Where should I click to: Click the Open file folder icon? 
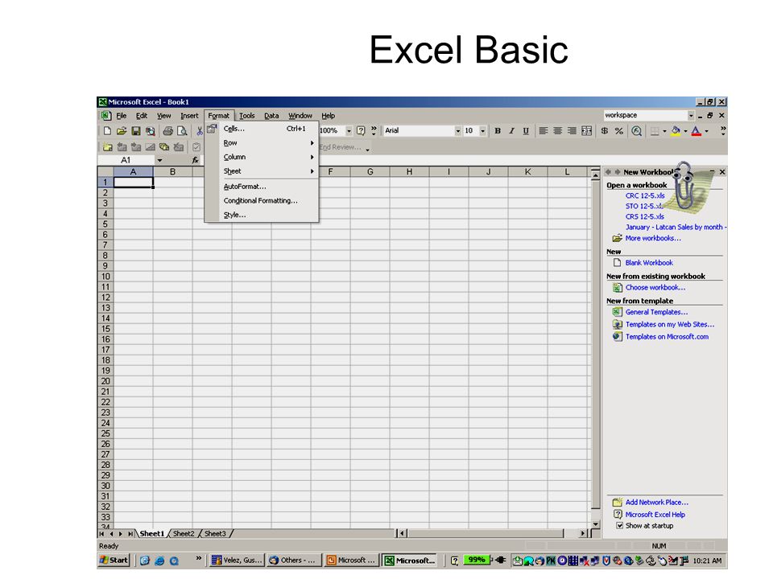(x=122, y=131)
